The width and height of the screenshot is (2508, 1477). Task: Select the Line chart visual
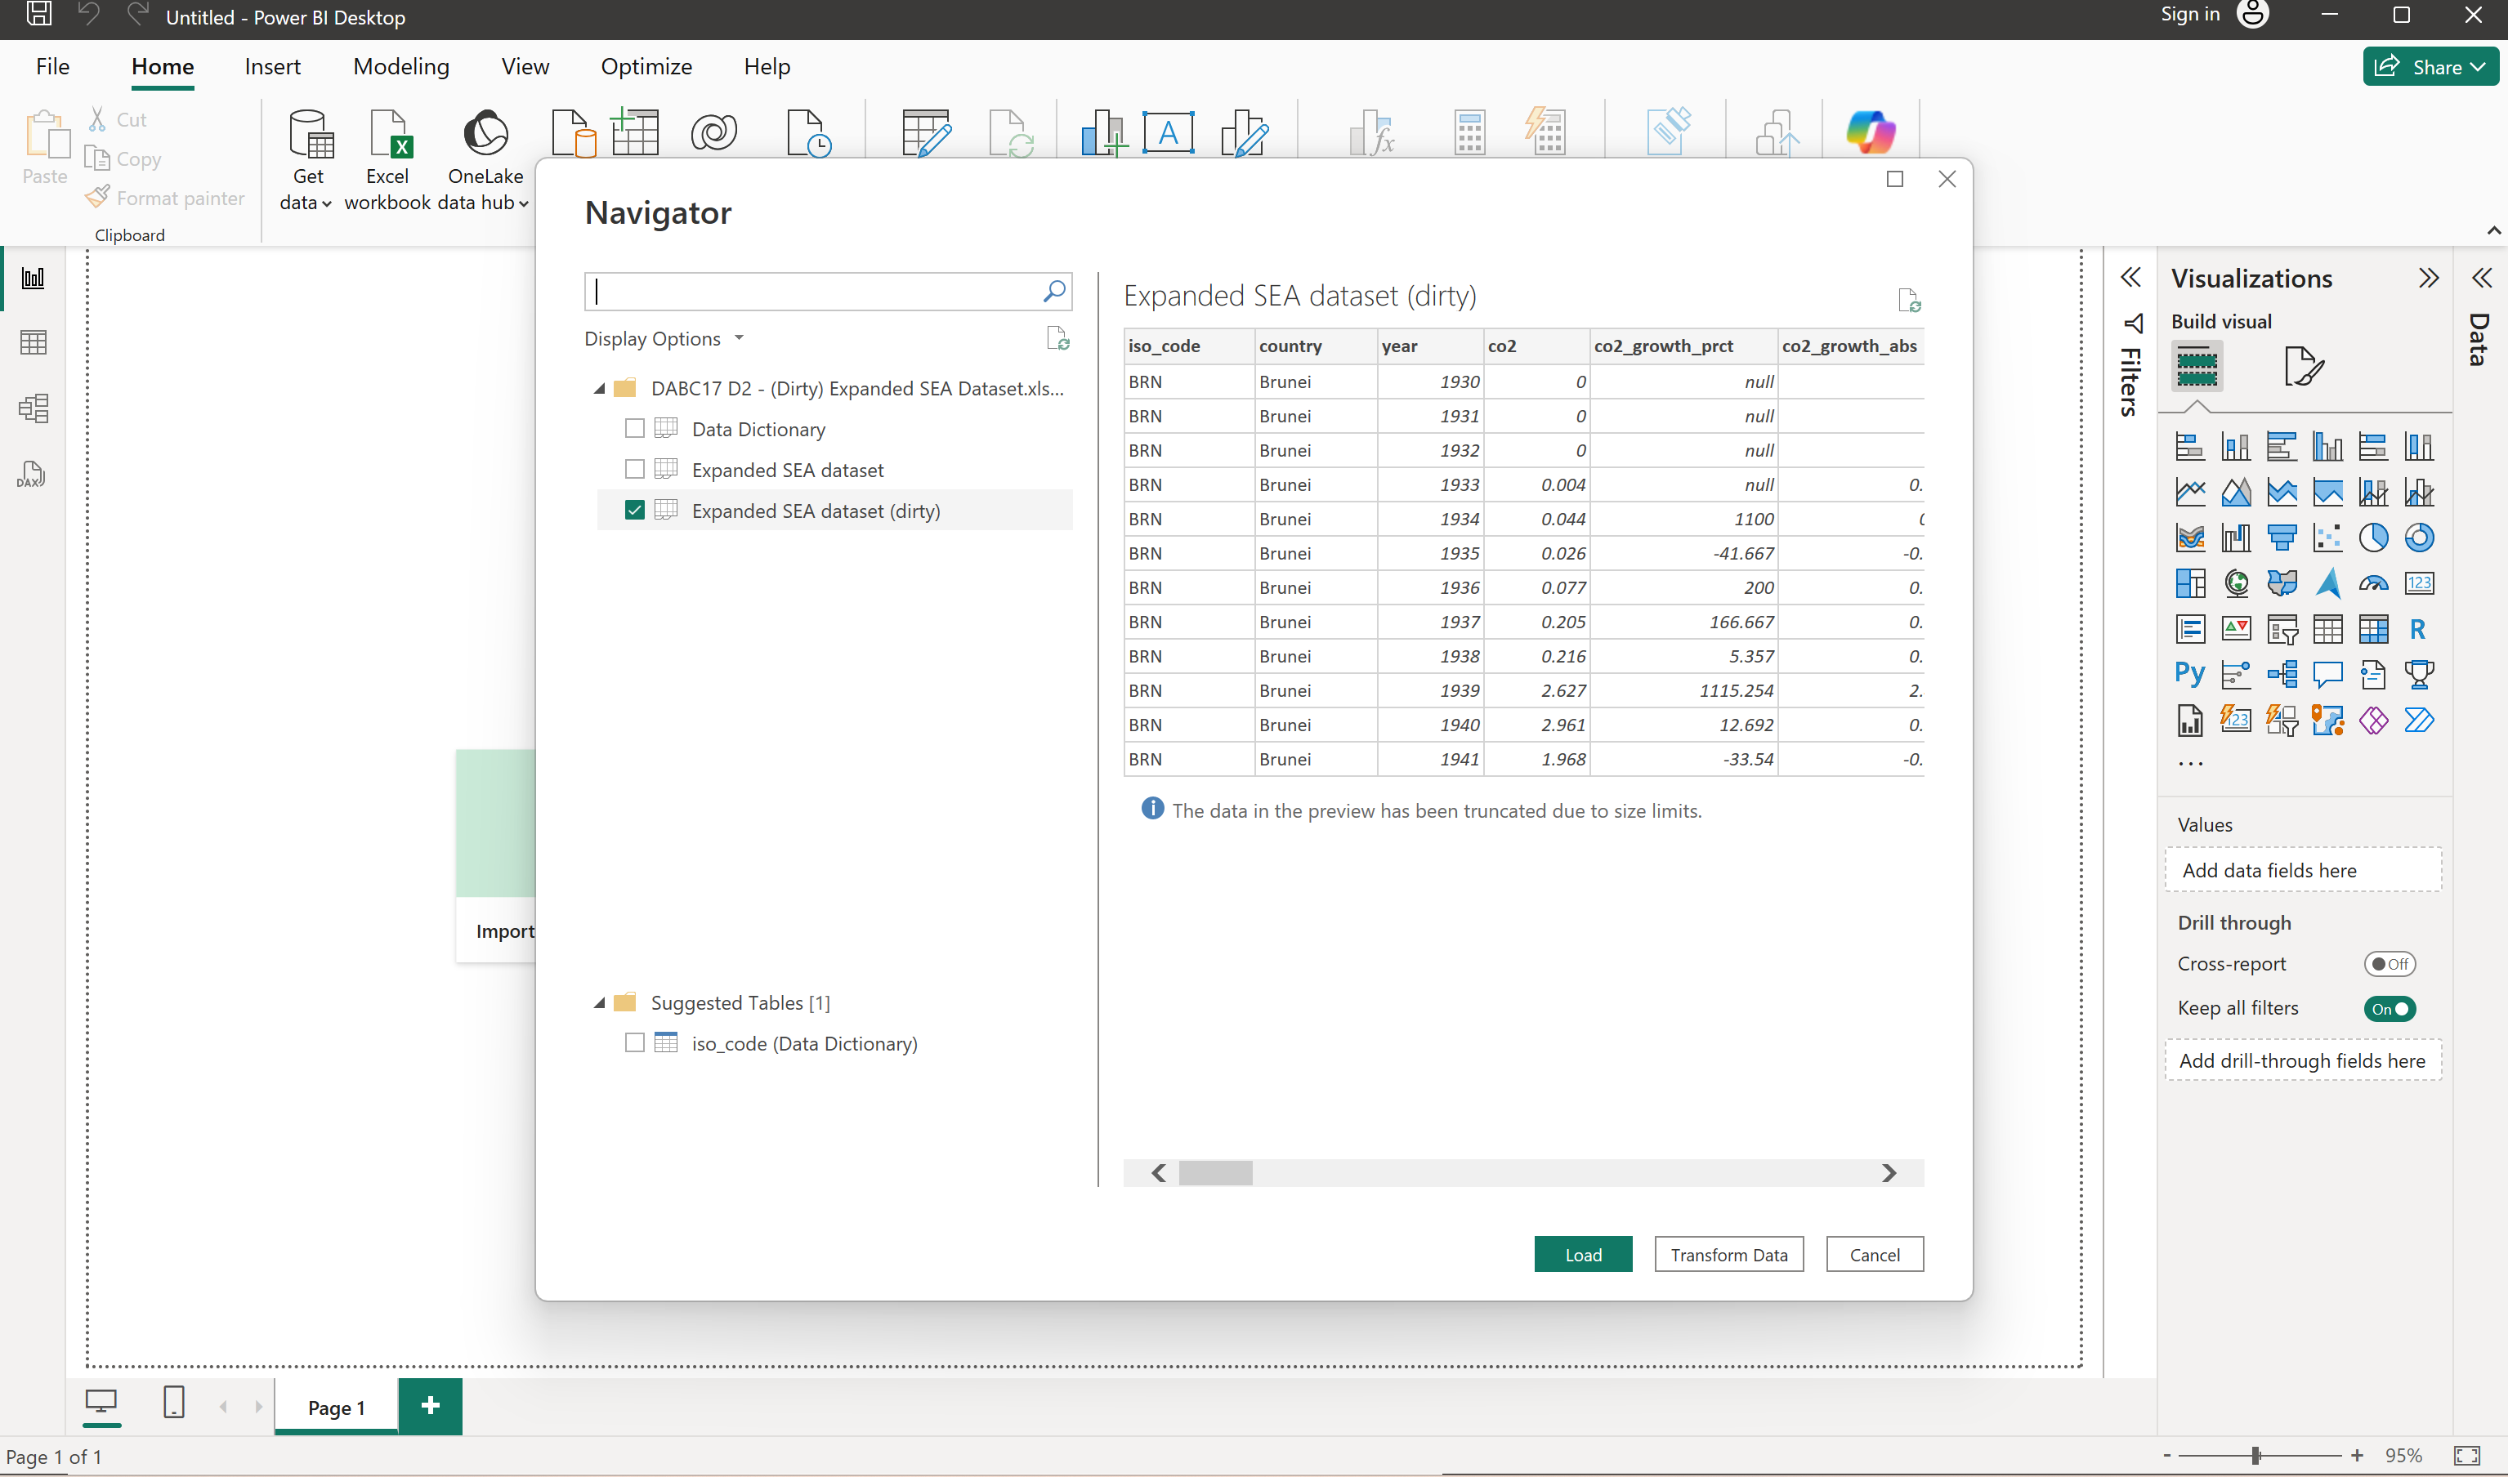click(x=2190, y=492)
